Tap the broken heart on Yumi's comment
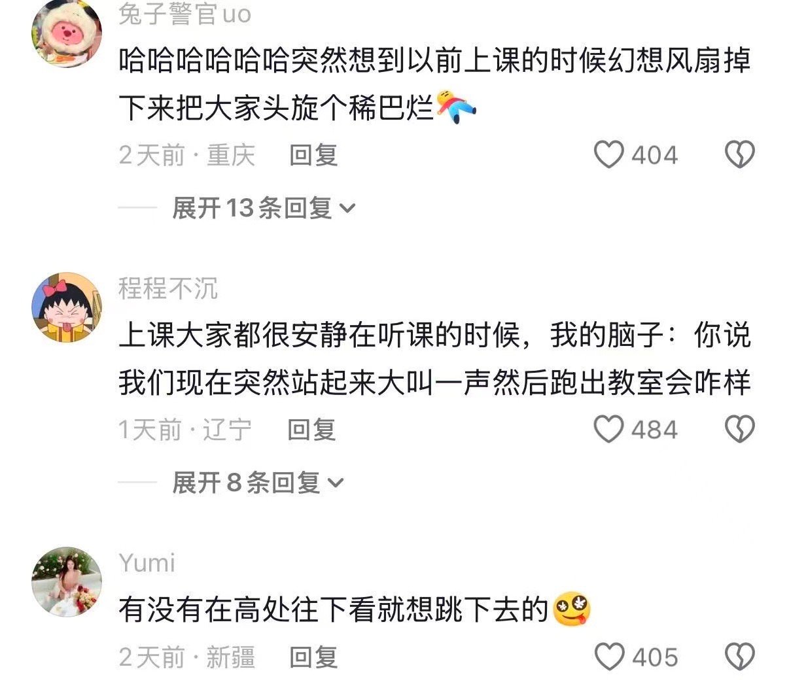Image resolution: width=789 pixels, height=686 pixels. pyautogui.click(x=740, y=657)
